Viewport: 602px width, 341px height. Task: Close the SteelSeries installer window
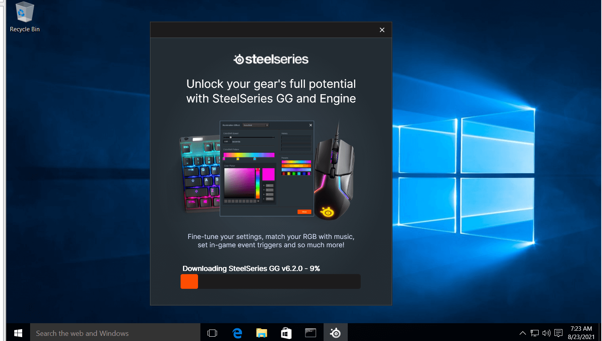[382, 30]
